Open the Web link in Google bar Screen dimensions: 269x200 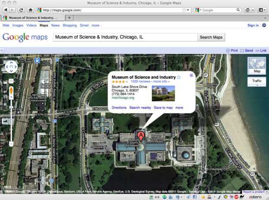coord(6,26)
